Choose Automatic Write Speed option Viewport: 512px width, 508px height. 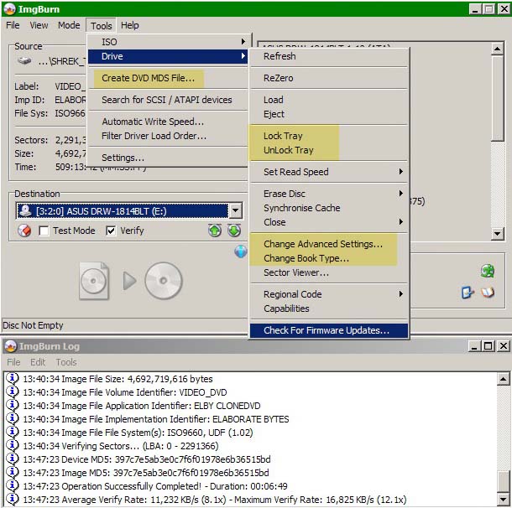click(168, 122)
